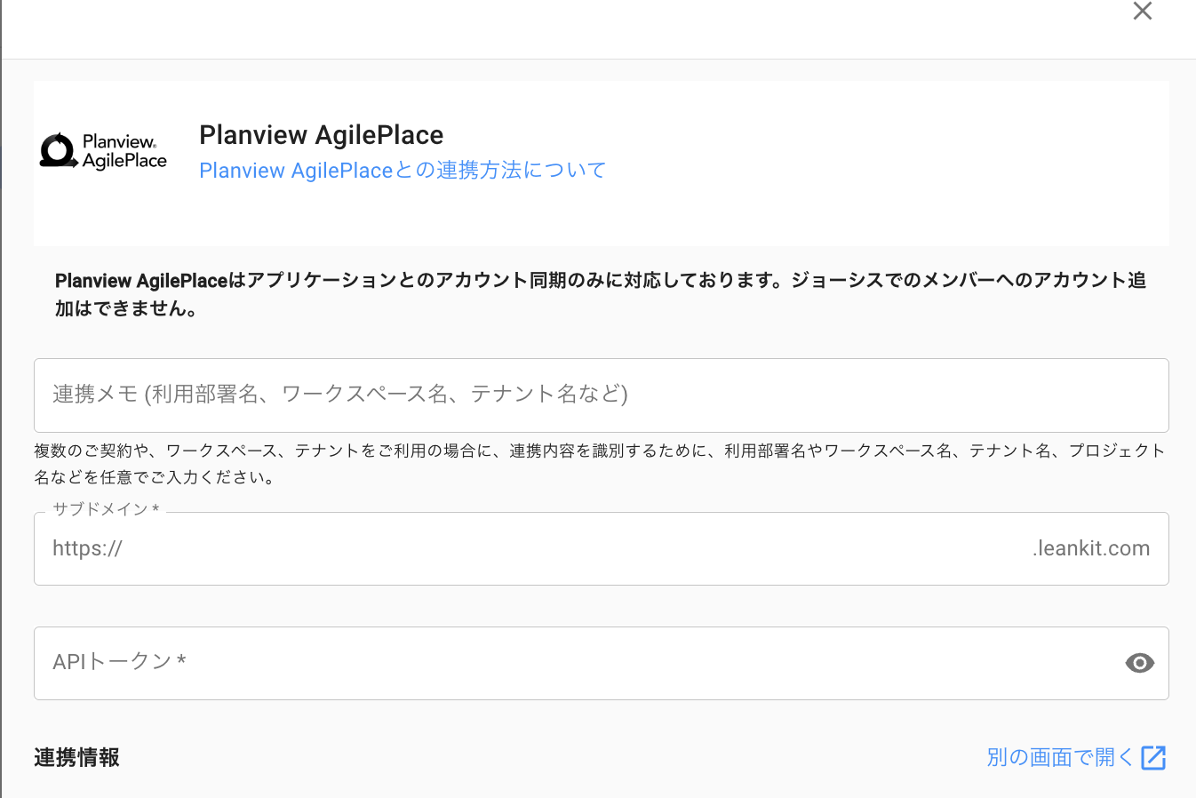Close the Planview AgilePlace integration dialog
This screenshot has height=798, width=1196.
[1142, 12]
